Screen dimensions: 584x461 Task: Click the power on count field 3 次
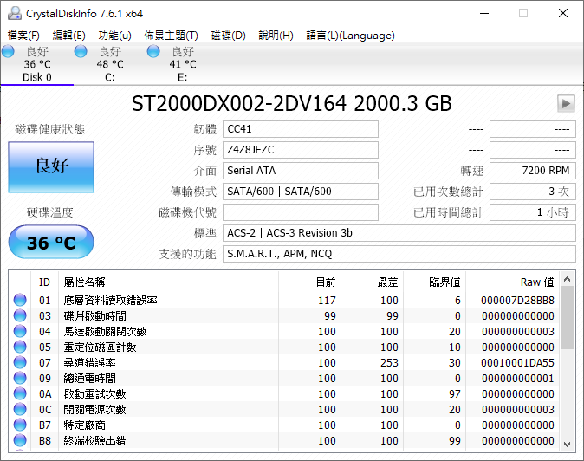[533, 192]
